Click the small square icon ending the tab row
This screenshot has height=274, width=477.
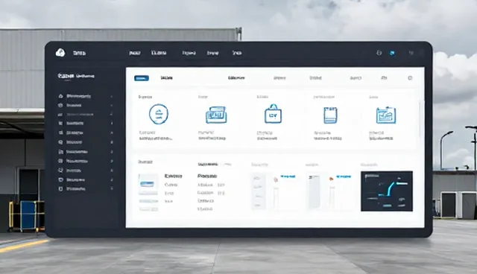click(410, 78)
